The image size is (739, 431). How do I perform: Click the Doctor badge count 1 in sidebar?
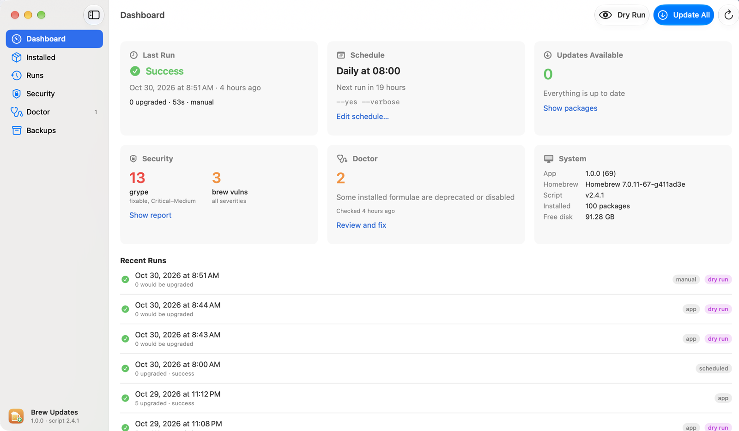[96, 112]
